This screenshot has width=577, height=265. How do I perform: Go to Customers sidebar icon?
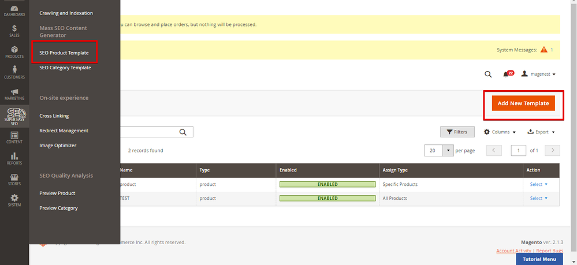point(14,73)
